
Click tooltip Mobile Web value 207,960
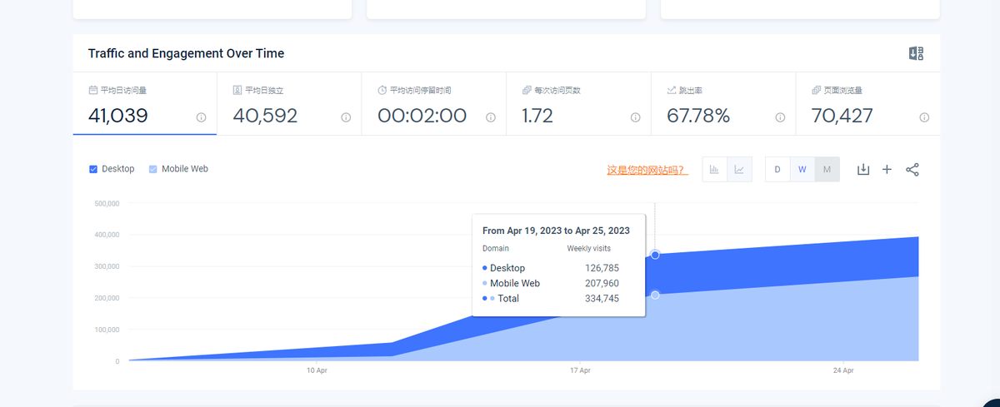pos(602,284)
